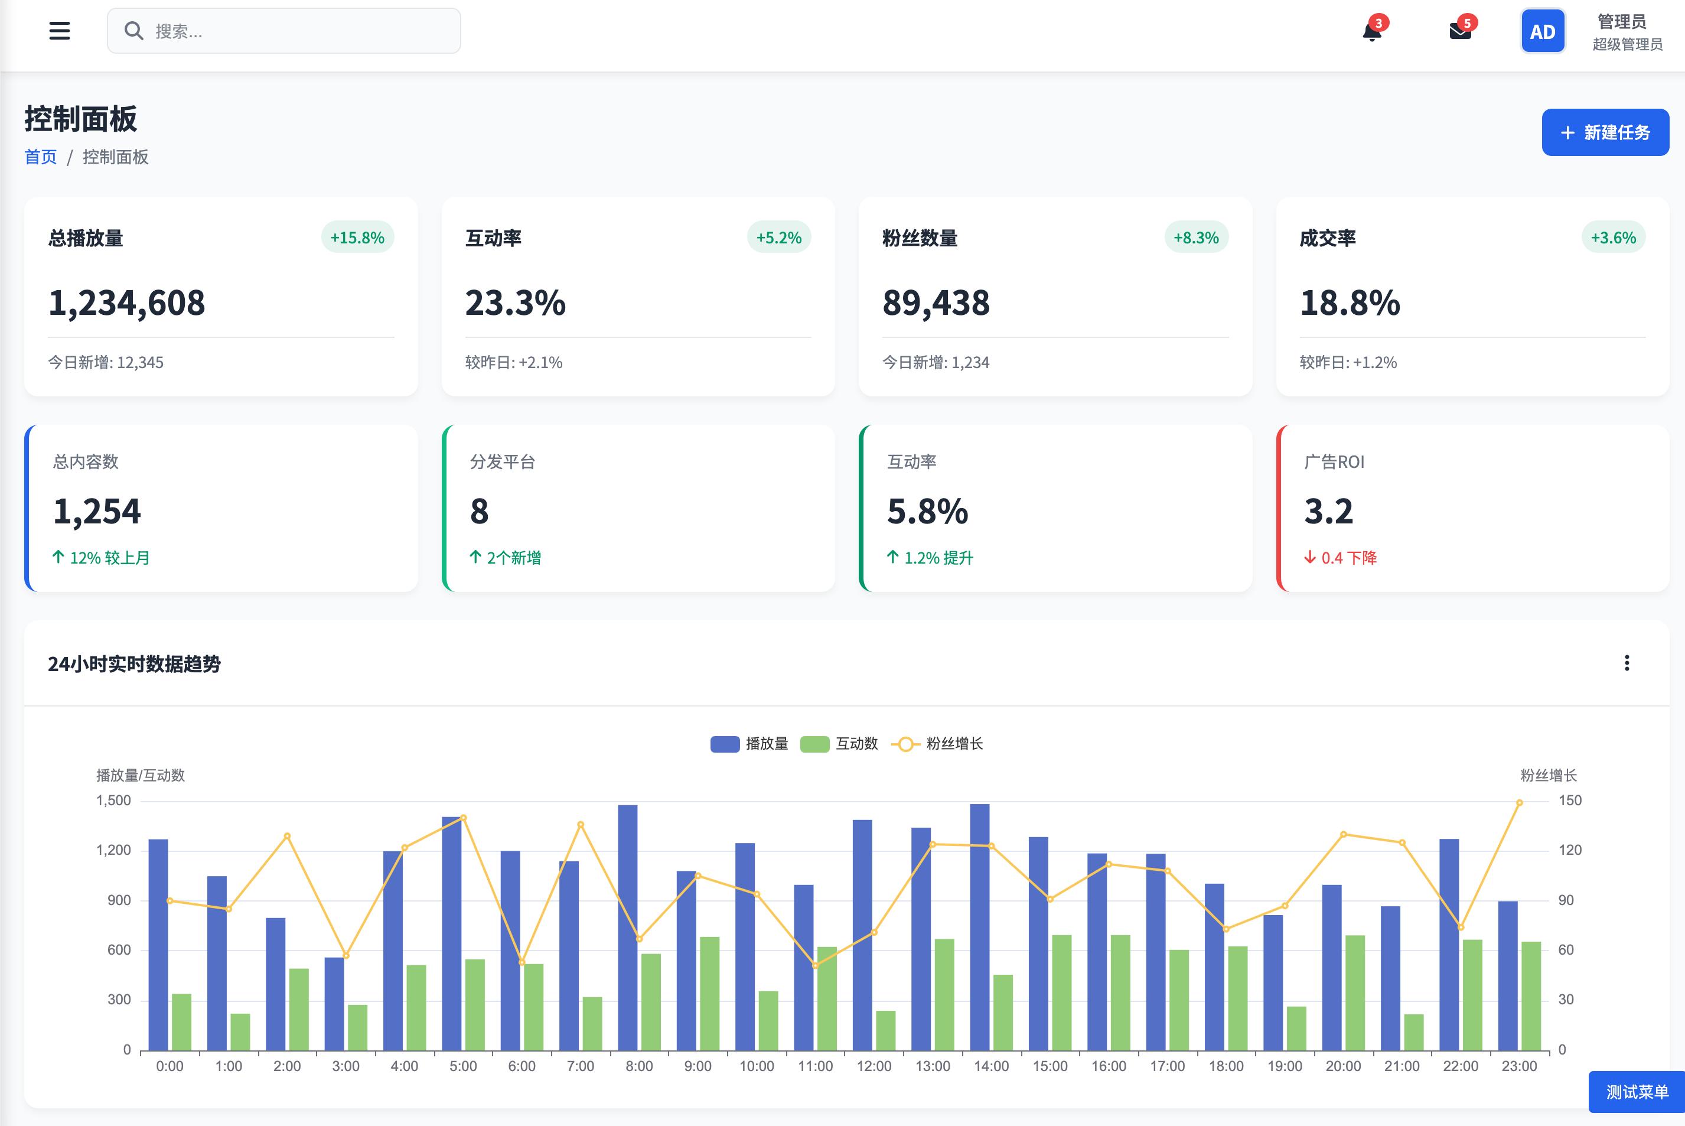The image size is (1685, 1126).
Task: Toggle 互动数 series in chart legend
Action: pyautogui.click(x=839, y=744)
